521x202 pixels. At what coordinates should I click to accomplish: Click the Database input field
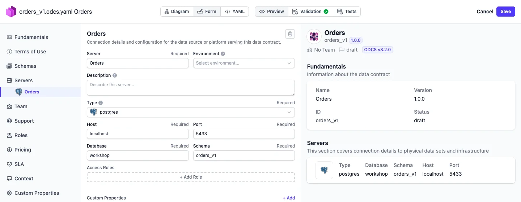click(x=138, y=155)
